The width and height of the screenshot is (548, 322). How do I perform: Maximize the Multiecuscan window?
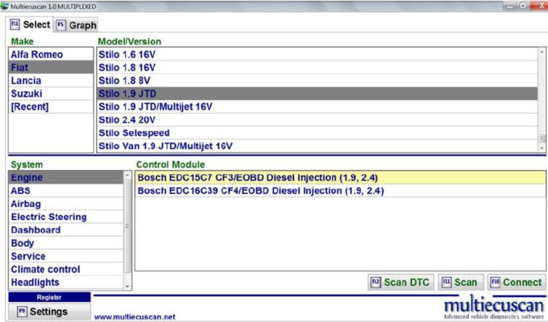pos(523,5)
